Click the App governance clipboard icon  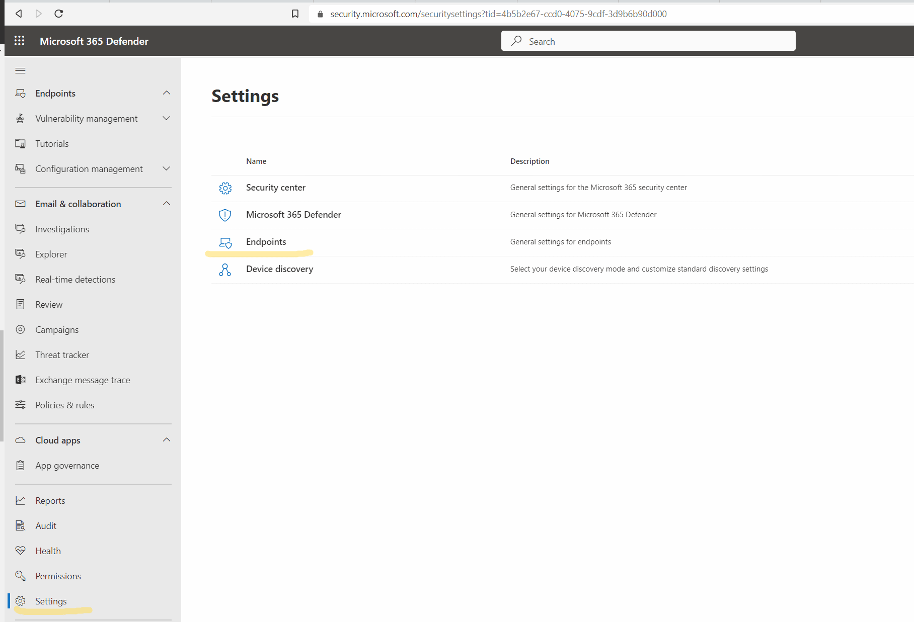[x=20, y=465]
